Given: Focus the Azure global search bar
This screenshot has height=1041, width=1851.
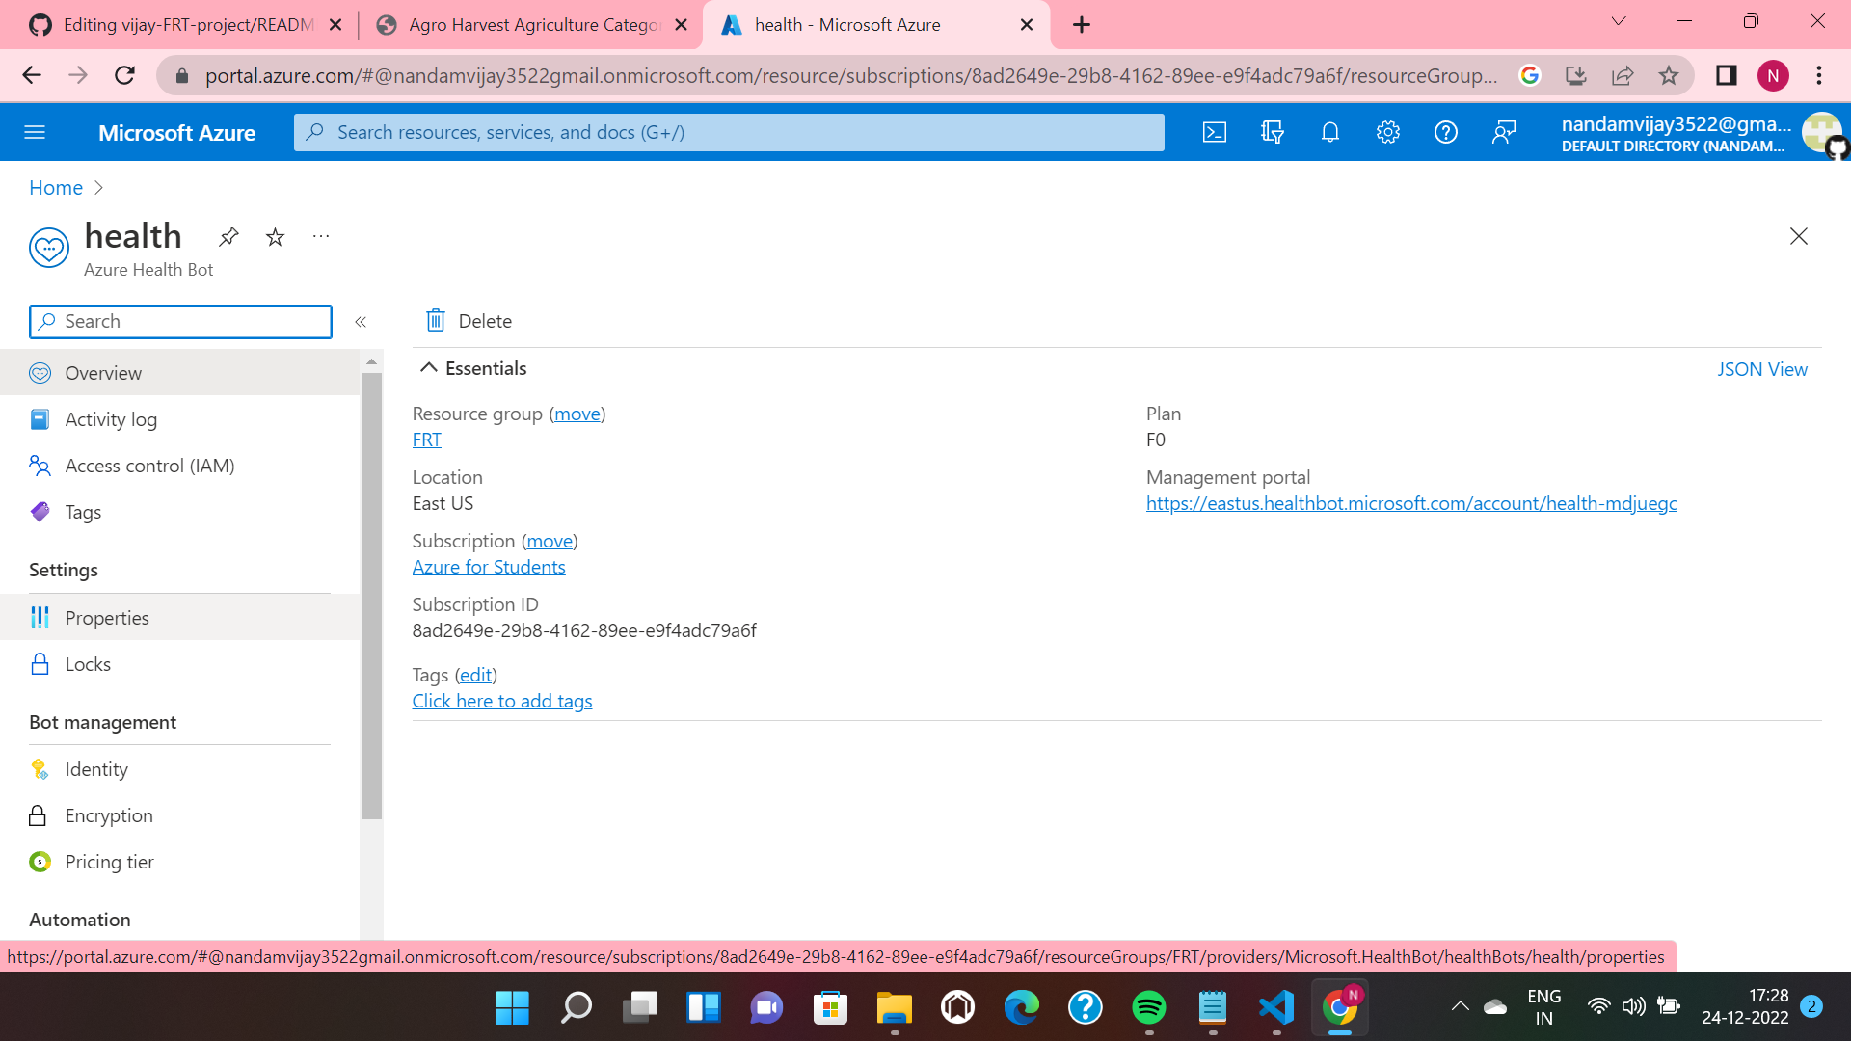Looking at the screenshot, I should [729, 133].
